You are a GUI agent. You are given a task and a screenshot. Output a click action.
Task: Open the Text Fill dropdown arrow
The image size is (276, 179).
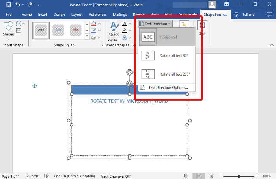tap(130, 24)
